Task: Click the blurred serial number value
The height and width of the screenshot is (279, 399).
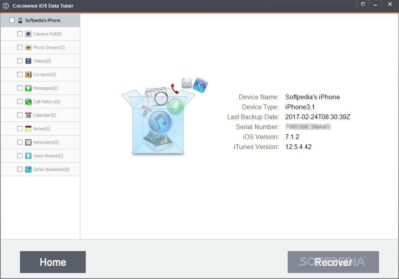Action: point(308,127)
